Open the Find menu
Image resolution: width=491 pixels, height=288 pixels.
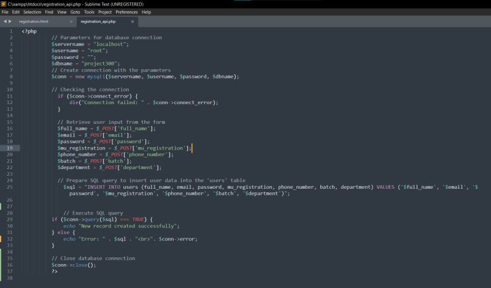tap(49, 12)
